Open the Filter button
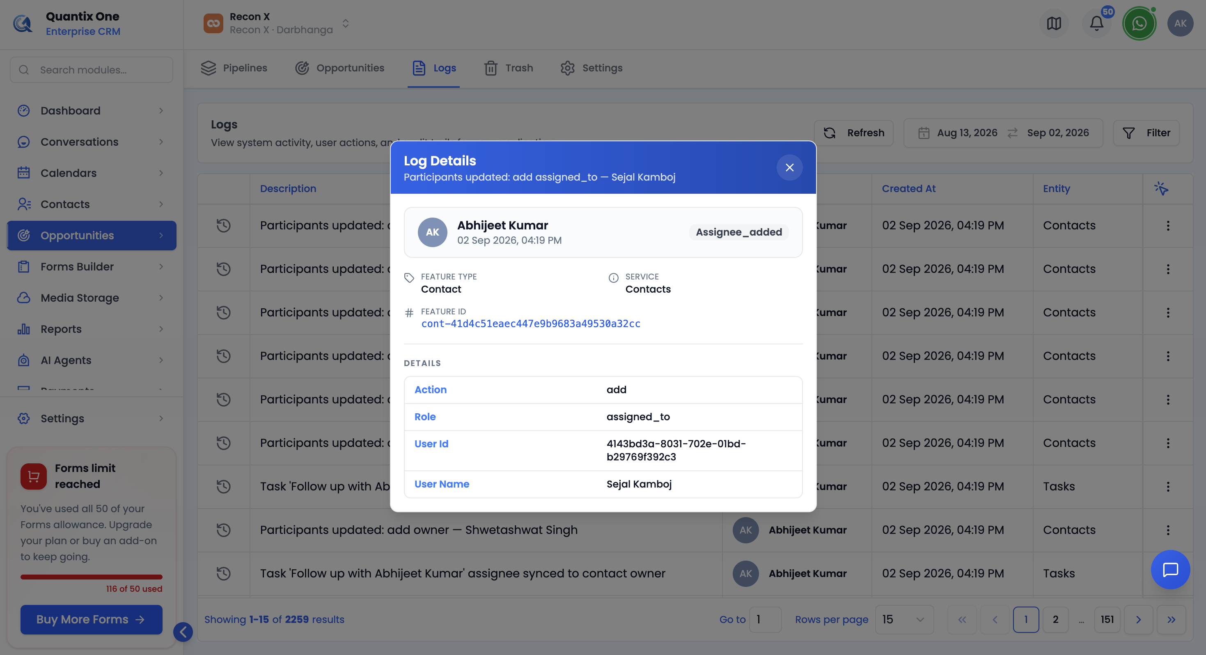The width and height of the screenshot is (1206, 655). pyautogui.click(x=1146, y=133)
